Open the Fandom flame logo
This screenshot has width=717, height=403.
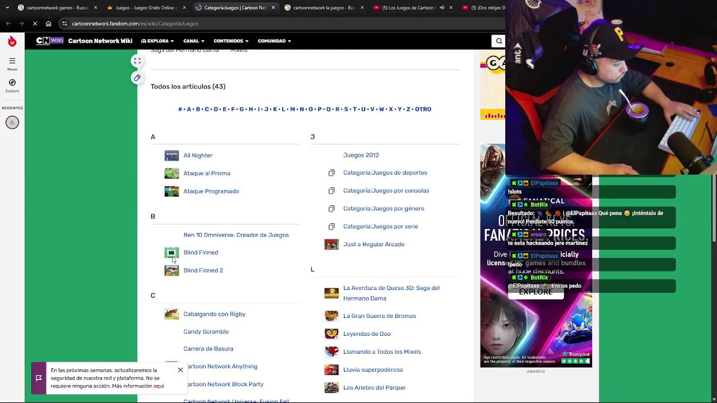[x=12, y=41]
